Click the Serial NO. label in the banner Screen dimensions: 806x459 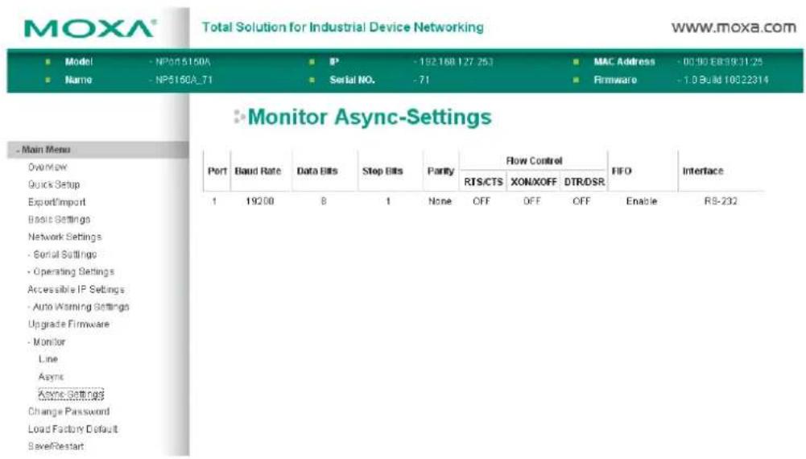pyautogui.click(x=352, y=81)
